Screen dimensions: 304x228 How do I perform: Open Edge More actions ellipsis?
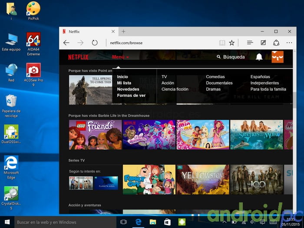(x=289, y=43)
